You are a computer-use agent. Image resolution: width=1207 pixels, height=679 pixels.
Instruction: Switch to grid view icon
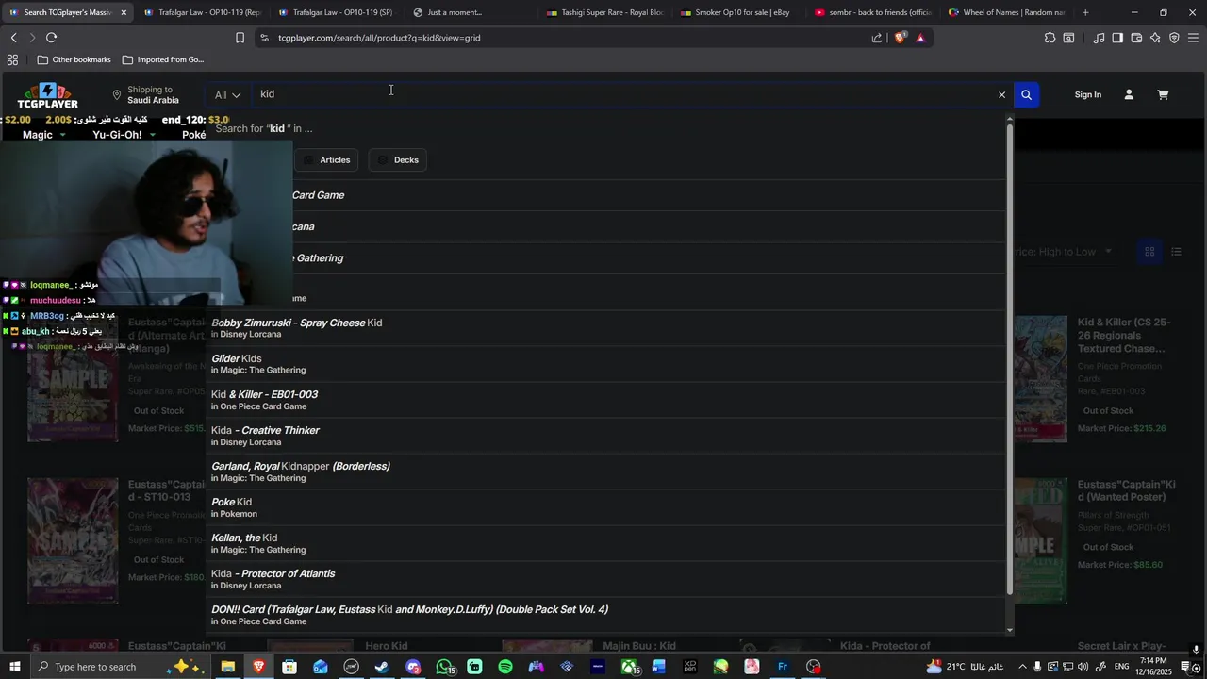click(1149, 252)
